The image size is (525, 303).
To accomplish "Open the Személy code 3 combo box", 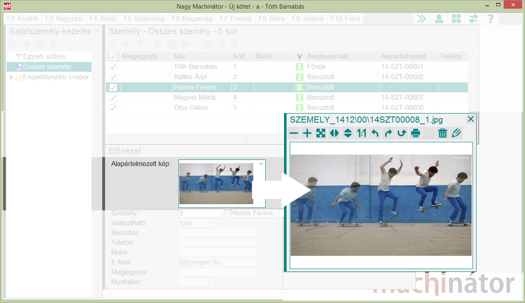I will pyautogui.click(x=202, y=213).
